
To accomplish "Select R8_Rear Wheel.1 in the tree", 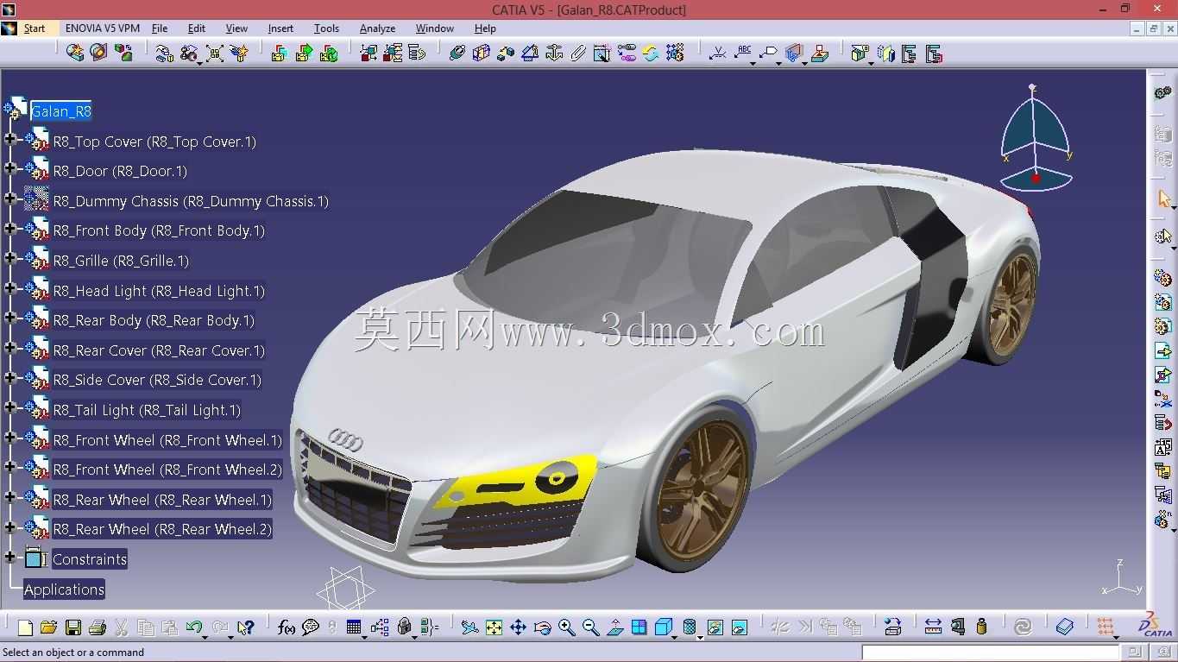I will (162, 500).
